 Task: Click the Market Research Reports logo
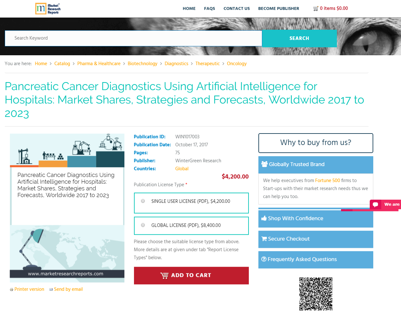click(48, 9)
